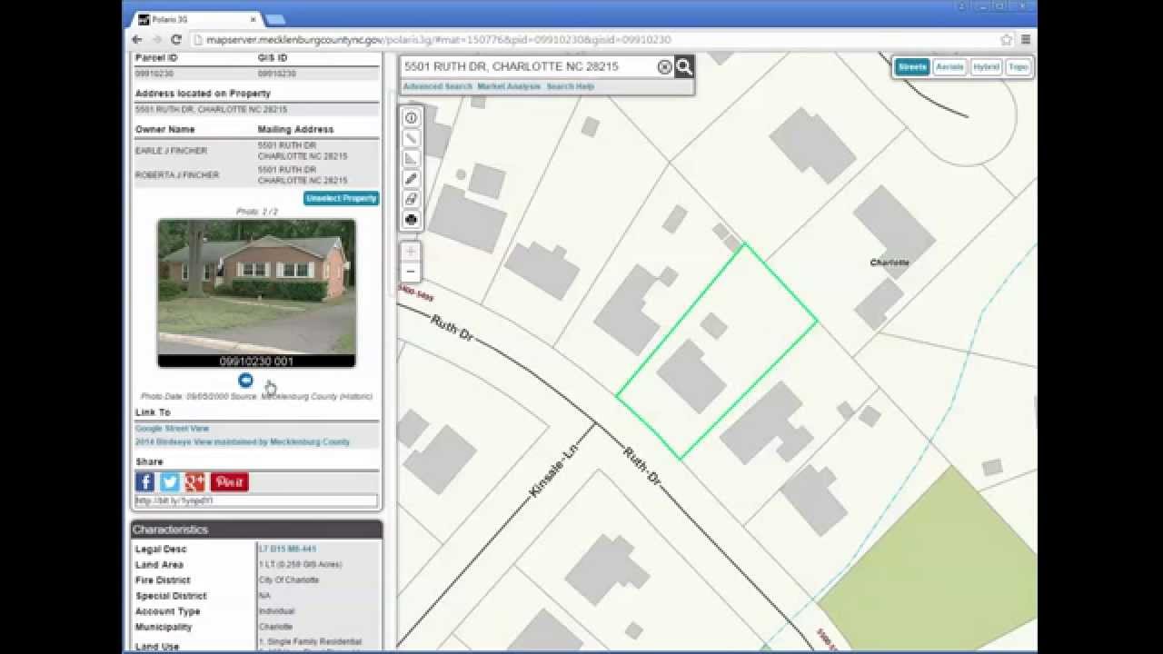Switch map to Streets view
Viewport: 1163px width, 654px height.
[912, 66]
